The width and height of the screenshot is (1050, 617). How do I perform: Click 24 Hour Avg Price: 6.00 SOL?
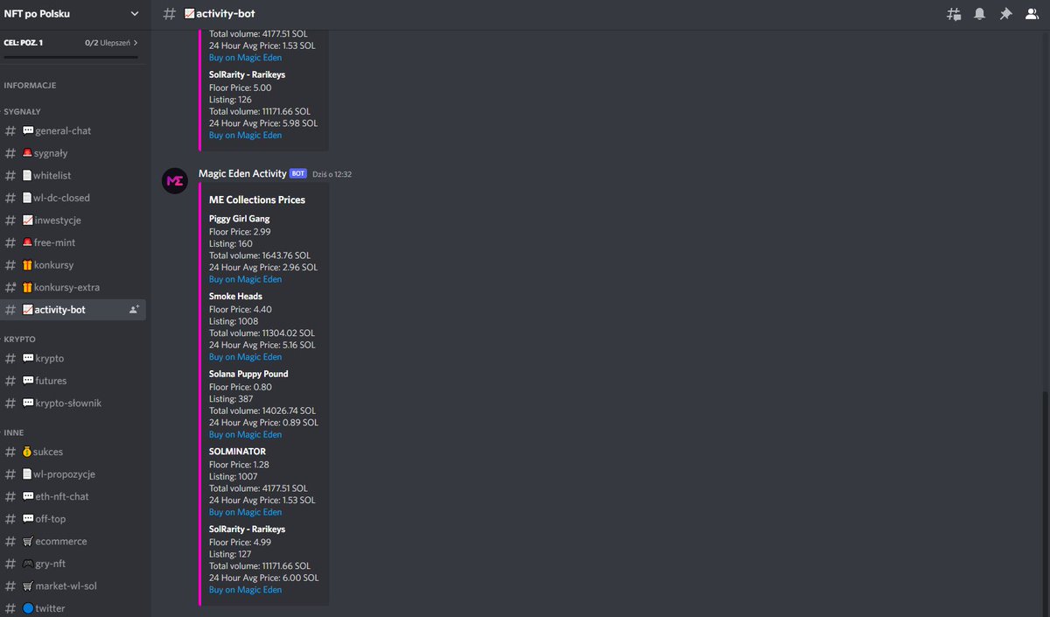point(264,578)
